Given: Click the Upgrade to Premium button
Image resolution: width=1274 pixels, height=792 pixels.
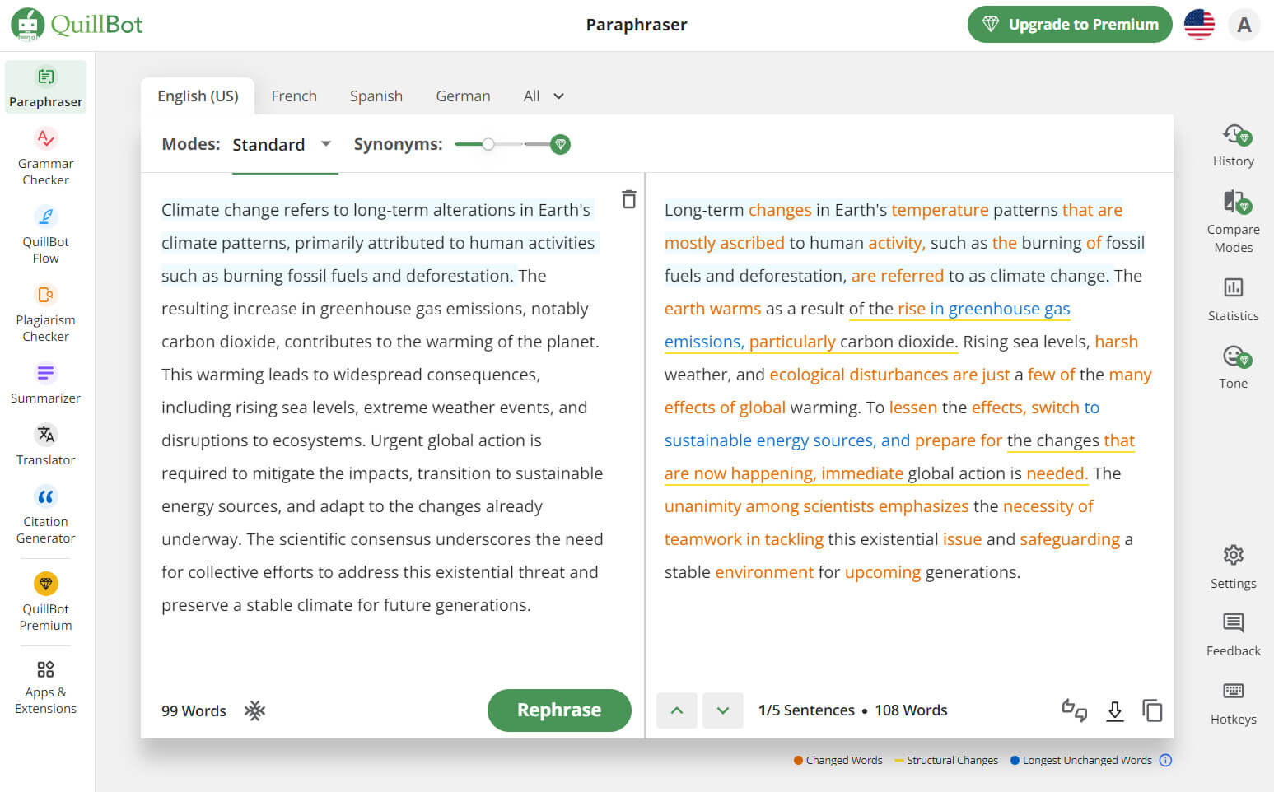Looking at the screenshot, I should coord(1069,25).
